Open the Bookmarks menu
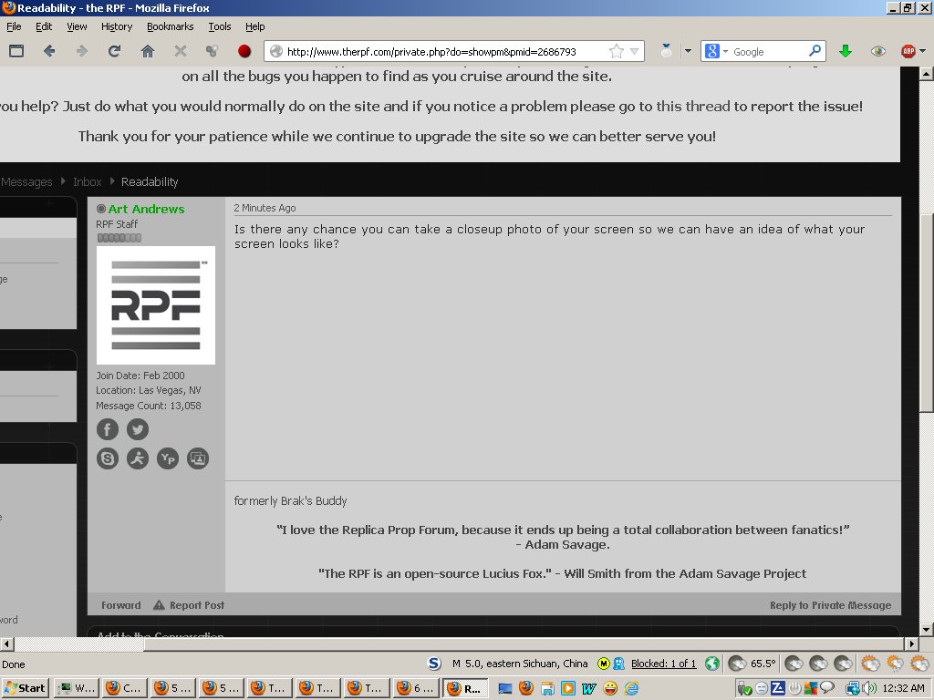The width and height of the screenshot is (934, 700). [x=171, y=26]
